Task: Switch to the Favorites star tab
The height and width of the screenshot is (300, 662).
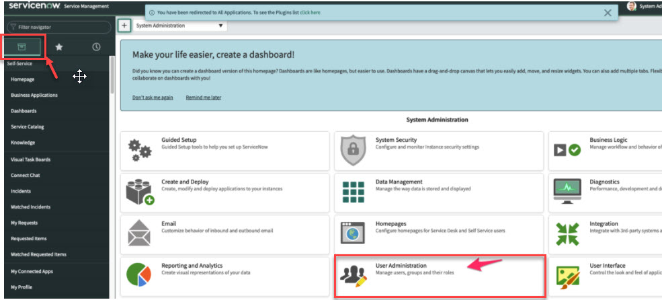Action: point(59,47)
